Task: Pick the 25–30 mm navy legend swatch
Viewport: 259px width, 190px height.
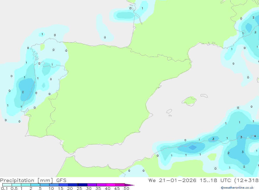Action: [82, 185]
